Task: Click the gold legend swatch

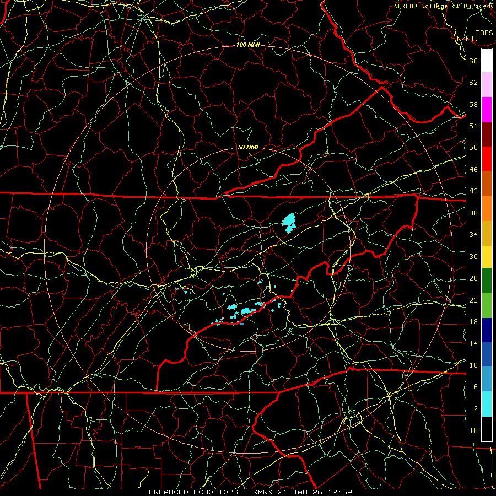Action: (x=487, y=233)
